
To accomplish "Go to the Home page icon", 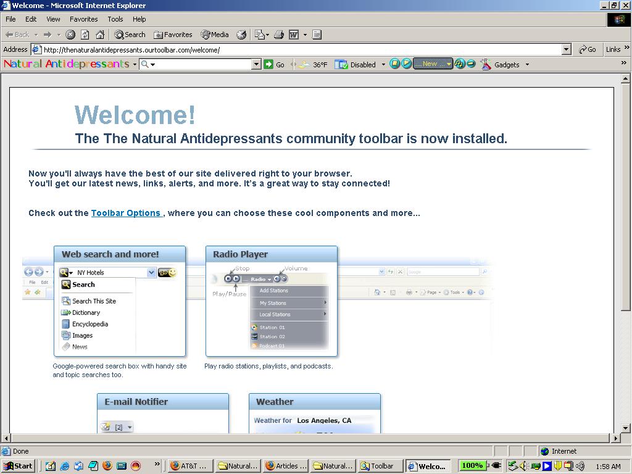I will point(100,35).
